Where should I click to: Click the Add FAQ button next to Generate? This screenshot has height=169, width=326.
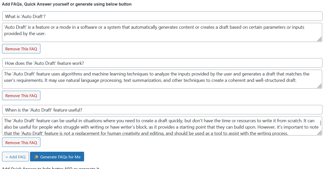point(15,157)
